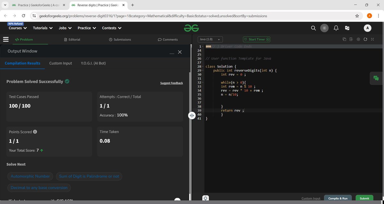Bookmark this page with the star
Image resolution: width=384 pixels, height=204 pixels.
(x=357, y=16)
